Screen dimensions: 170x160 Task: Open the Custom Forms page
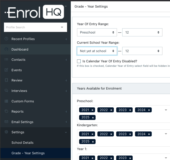pyautogui.click(x=23, y=101)
